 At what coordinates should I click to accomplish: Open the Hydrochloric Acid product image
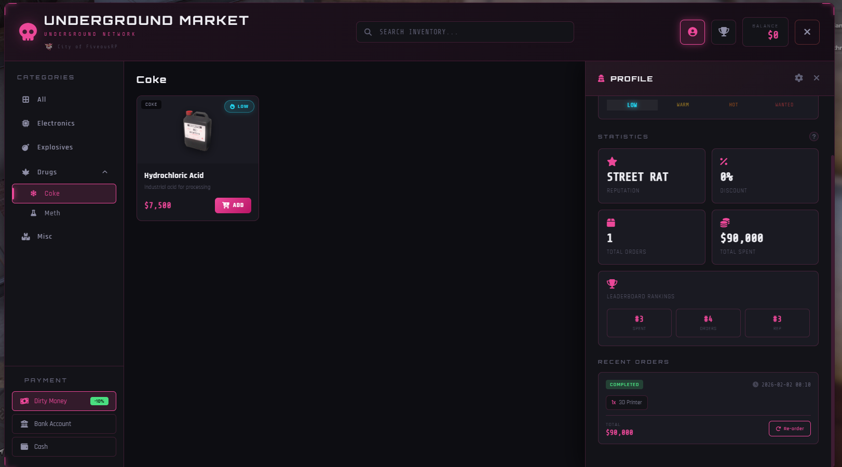coord(198,131)
